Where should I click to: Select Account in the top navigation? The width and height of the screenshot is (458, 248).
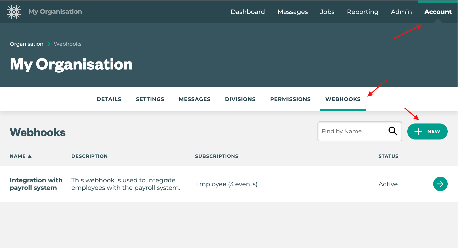pos(438,12)
